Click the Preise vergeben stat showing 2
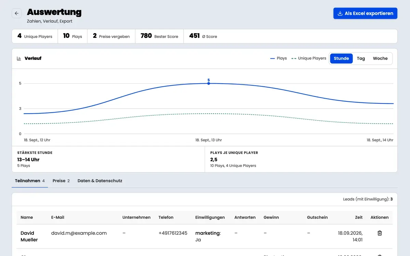This screenshot has height=256, width=410. coord(111,36)
